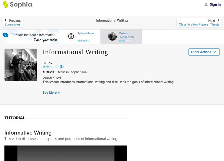Go to Next Classification Papers: Thesis
The width and height of the screenshot is (224, 161).
pos(199,24)
